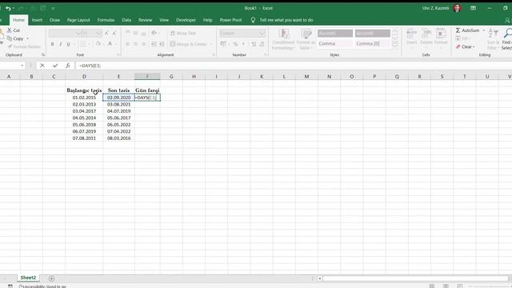Click the Başlanğıc tarix header cell

[84, 90]
